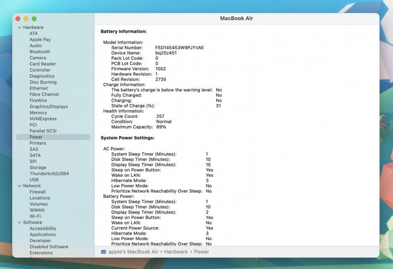The height and width of the screenshot is (269, 393).
Task: Select serial number F5D145453W9PJYVAE
Action: click(x=179, y=48)
